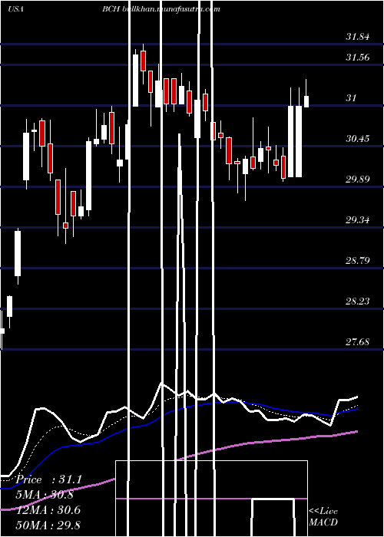Viewport: 384px width, 537px height.
Task: Click the 31.84 price level label
Action: click(358, 37)
